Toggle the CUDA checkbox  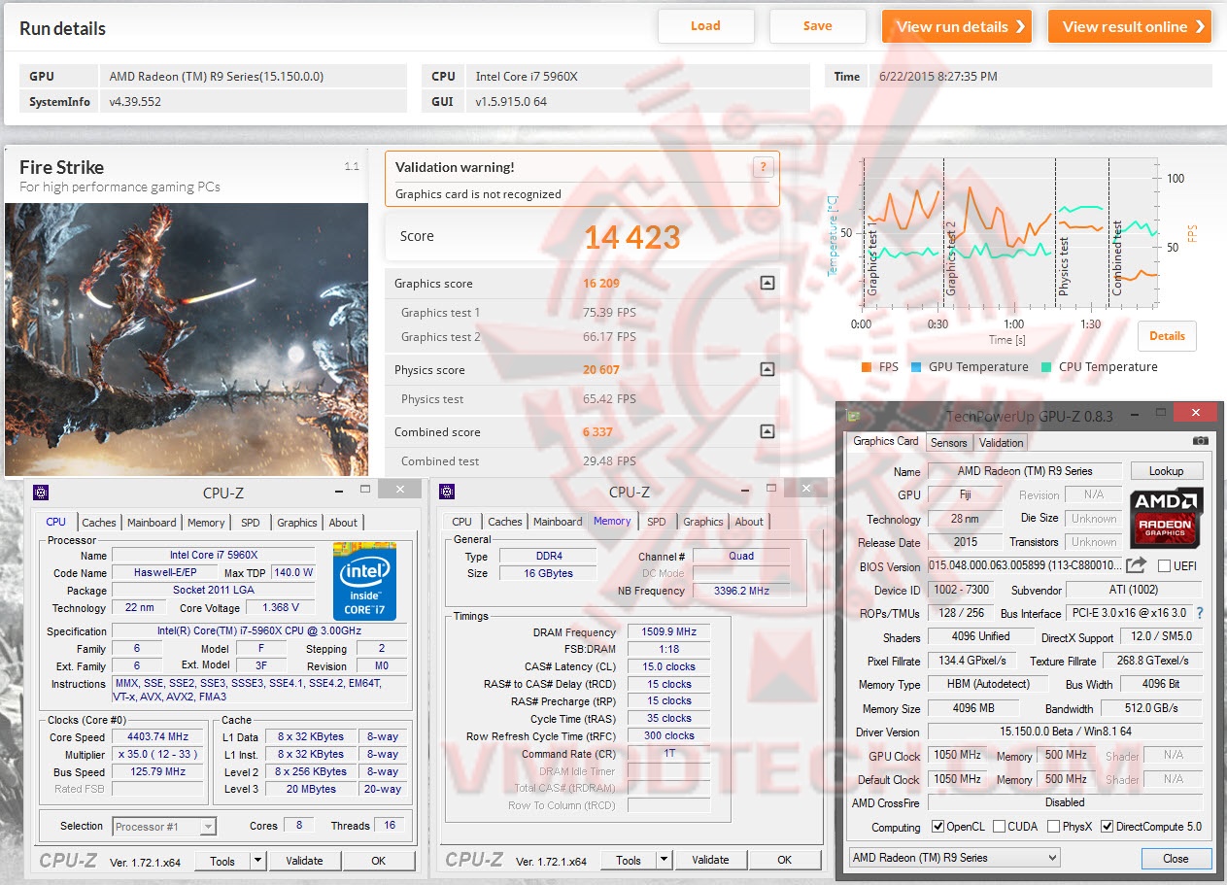(x=997, y=827)
